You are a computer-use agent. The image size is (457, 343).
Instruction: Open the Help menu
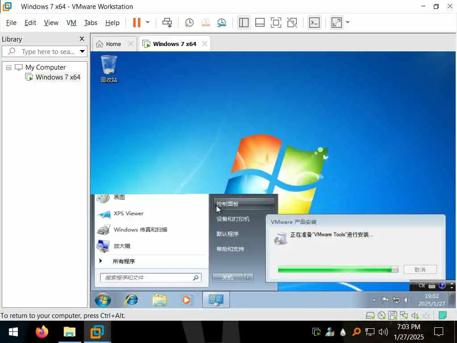[x=112, y=23]
